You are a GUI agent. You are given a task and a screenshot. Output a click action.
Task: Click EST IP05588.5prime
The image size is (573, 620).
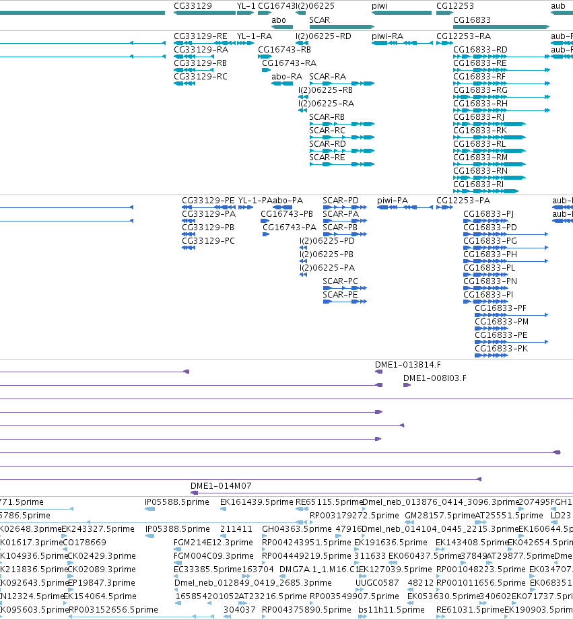point(177,502)
